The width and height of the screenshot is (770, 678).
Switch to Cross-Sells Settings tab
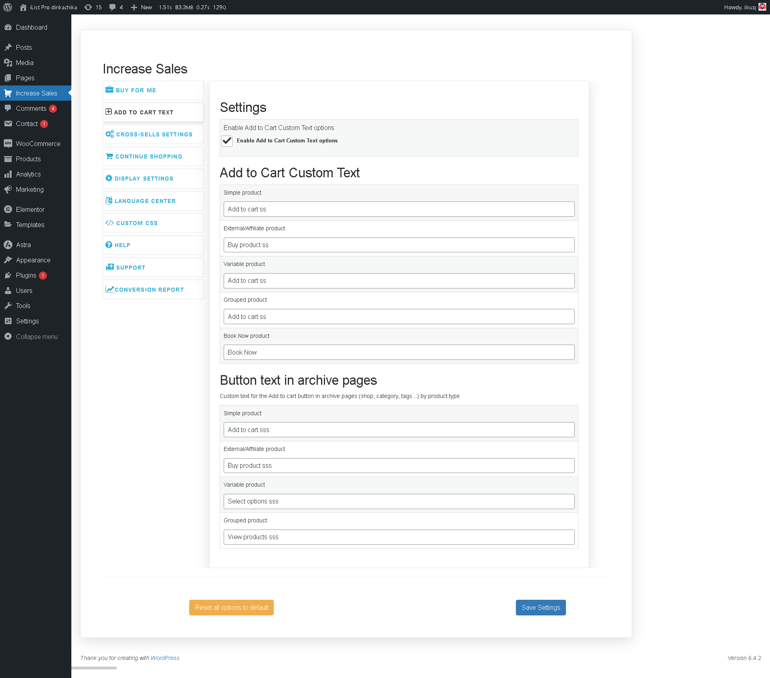click(153, 134)
